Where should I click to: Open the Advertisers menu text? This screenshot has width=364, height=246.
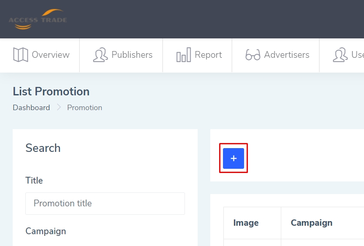tap(287, 55)
